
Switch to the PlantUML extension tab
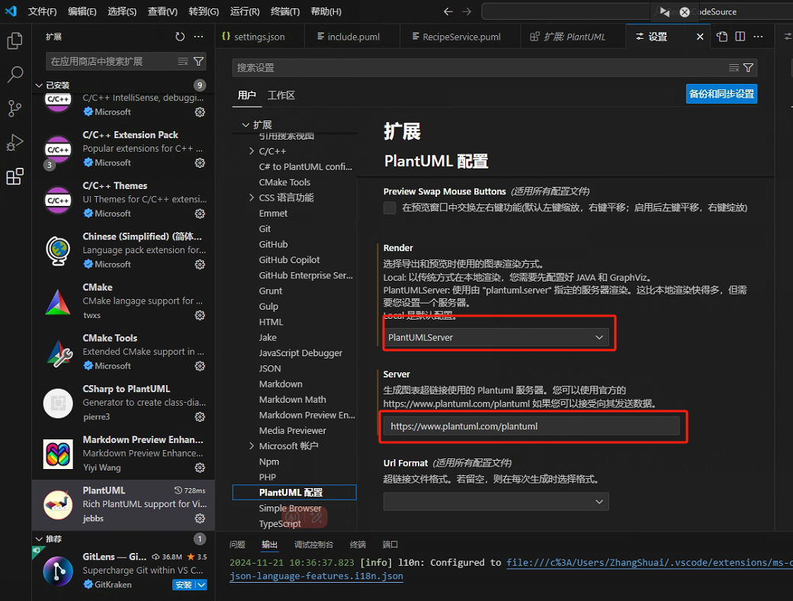click(573, 37)
